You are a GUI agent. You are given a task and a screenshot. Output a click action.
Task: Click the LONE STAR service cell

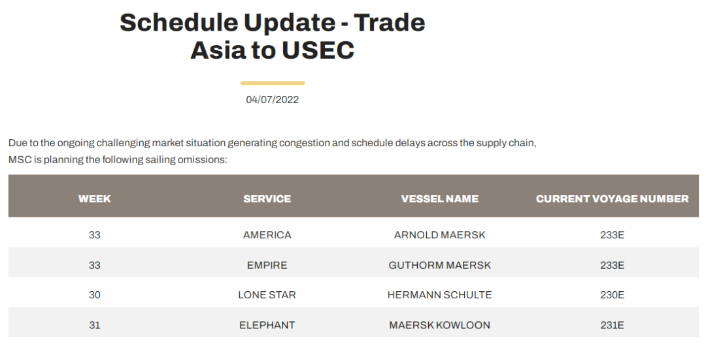[267, 295]
